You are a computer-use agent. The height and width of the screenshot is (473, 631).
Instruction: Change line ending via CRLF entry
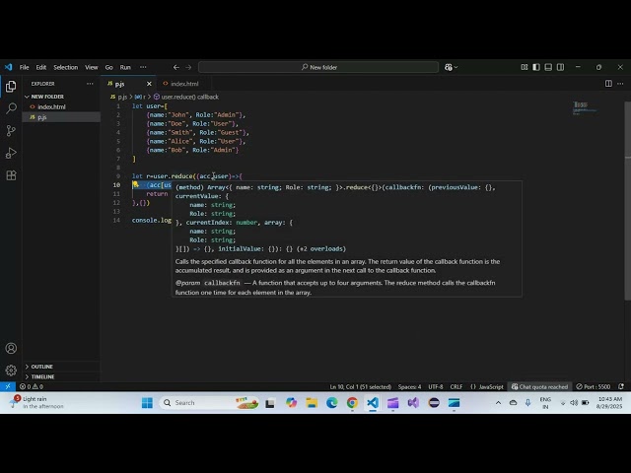456,386
